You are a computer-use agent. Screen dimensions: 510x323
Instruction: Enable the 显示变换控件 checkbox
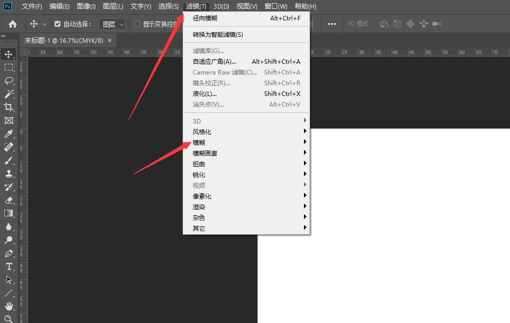click(x=137, y=23)
